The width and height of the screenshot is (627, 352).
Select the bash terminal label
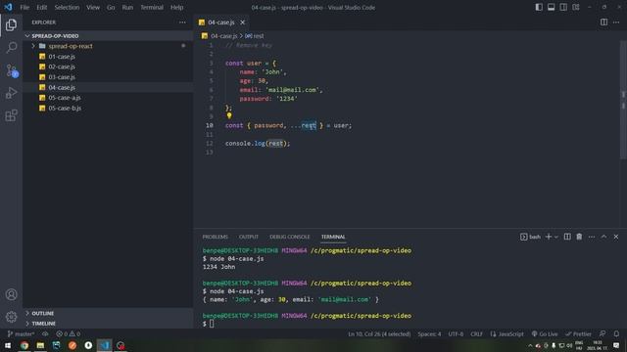pos(530,237)
